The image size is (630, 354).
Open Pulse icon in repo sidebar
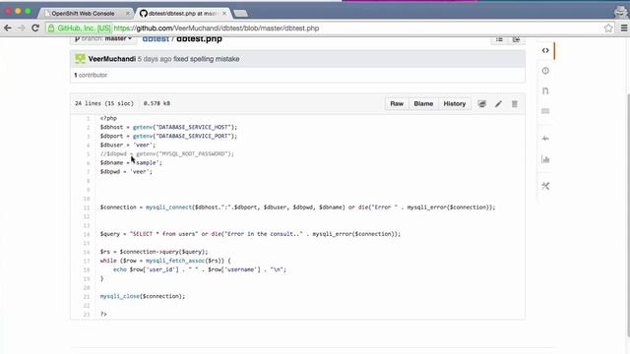pyautogui.click(x=545, y=139)
